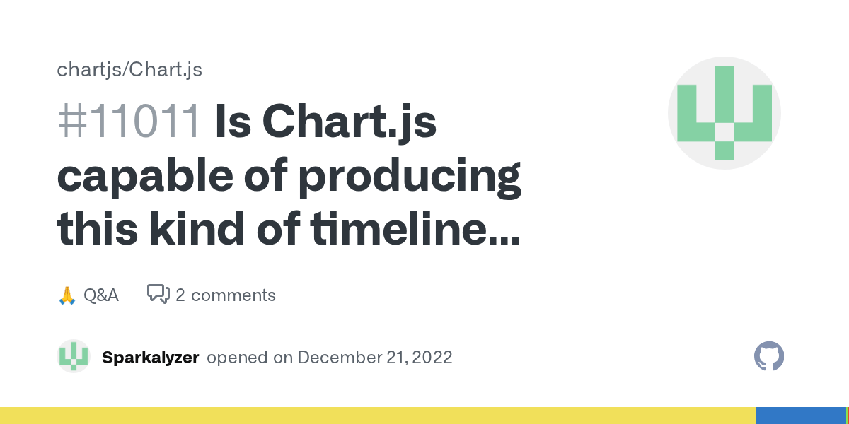Click the 'opened on' text before date
This screenshot has height=424, width=849.
pyautogui.click(x=250, y=357)
